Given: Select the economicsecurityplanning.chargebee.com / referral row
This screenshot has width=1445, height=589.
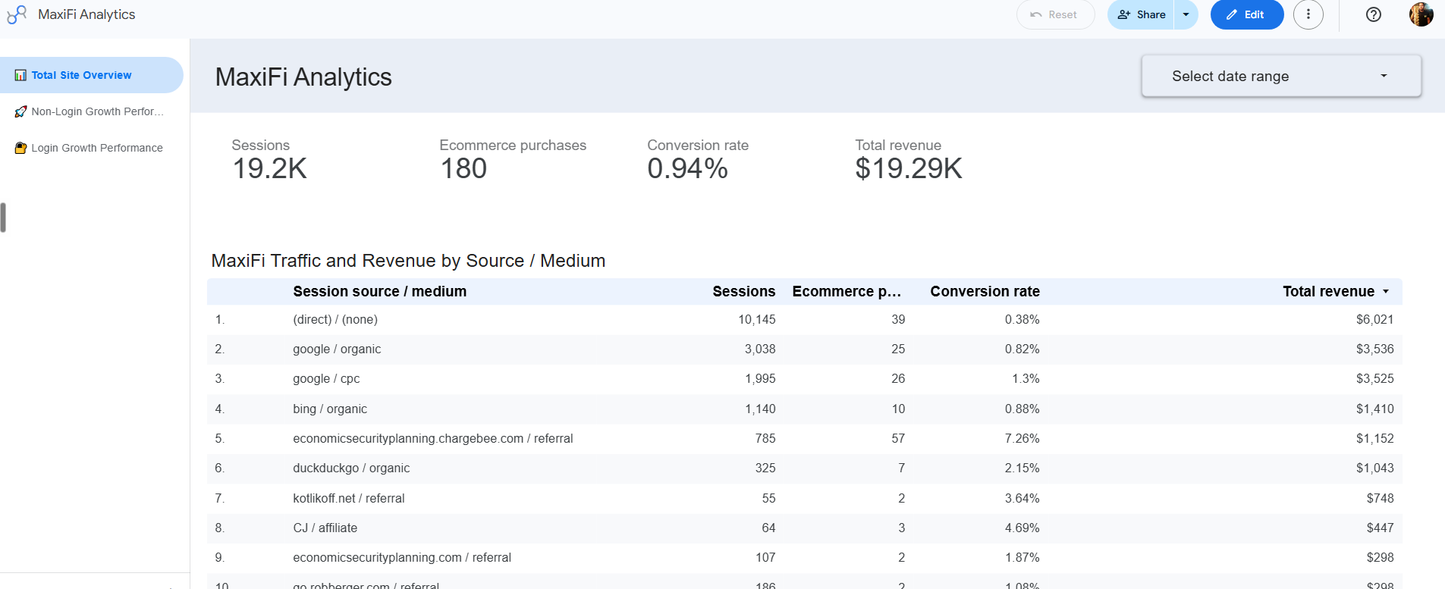Looking at the screenshot, I should [x=804, y=439].
